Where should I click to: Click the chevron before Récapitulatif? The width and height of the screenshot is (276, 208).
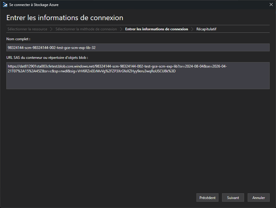pyautogui.click(x=192, y=29)
